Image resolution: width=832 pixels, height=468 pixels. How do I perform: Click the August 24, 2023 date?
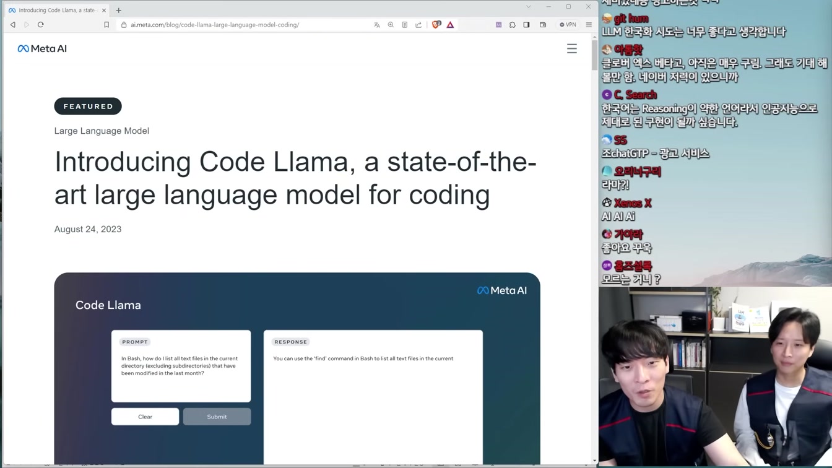point(88,229)
